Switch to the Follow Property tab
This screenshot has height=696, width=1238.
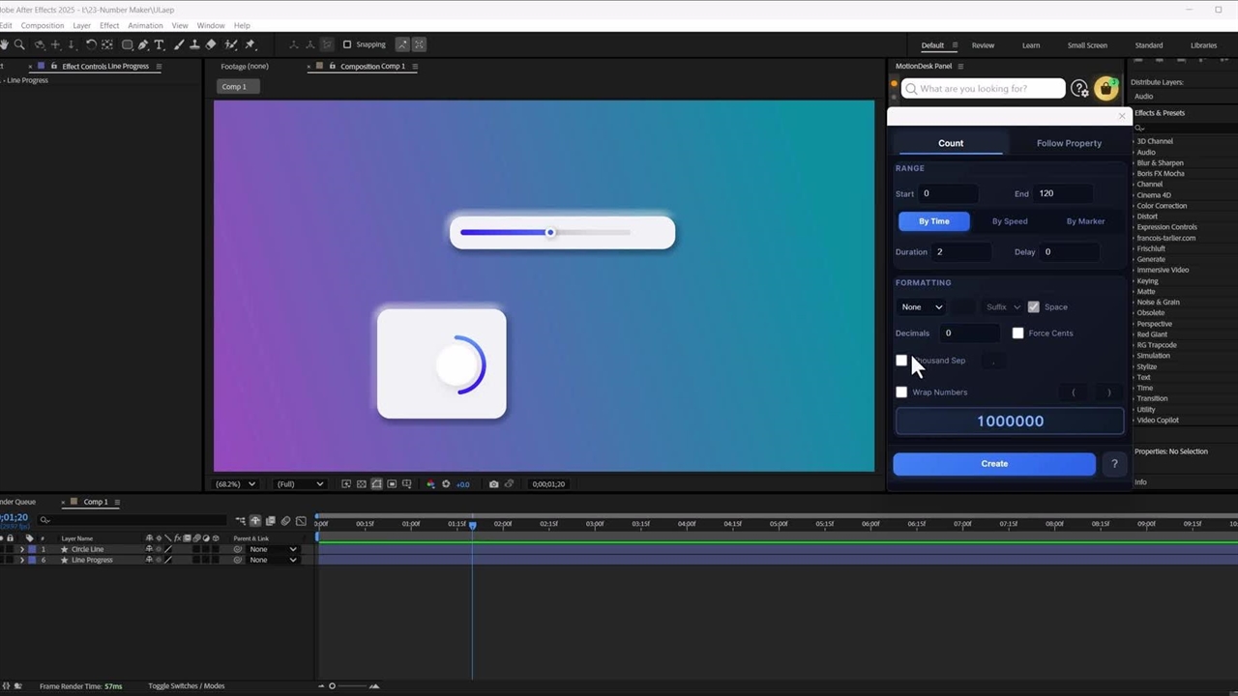click(1069, 143)
